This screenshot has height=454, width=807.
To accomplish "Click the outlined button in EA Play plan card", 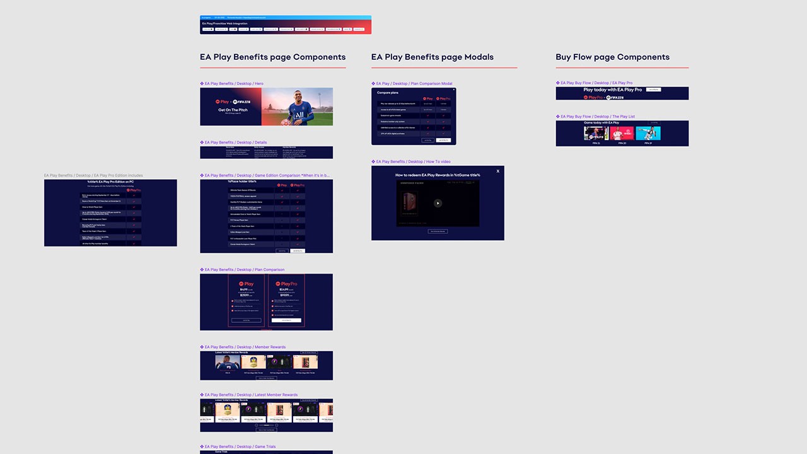I will (x=246, y=320).
